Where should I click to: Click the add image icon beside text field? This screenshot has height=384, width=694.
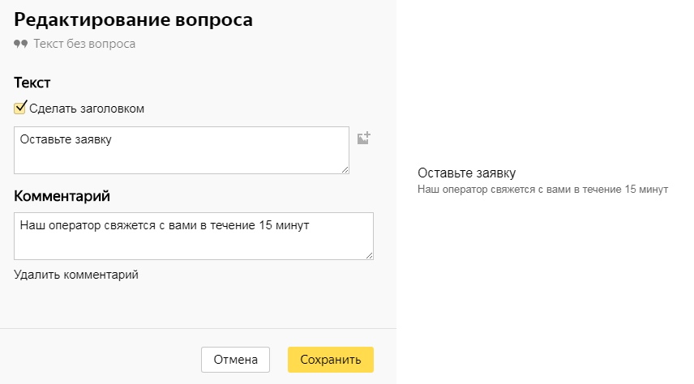click(x=363, y=138)
